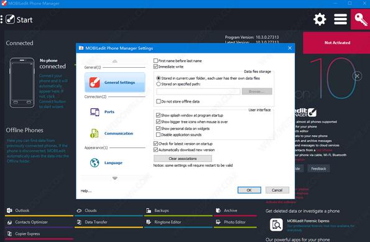
Task: Dismiss the version 10 banner with X
Action: [358, 76]
